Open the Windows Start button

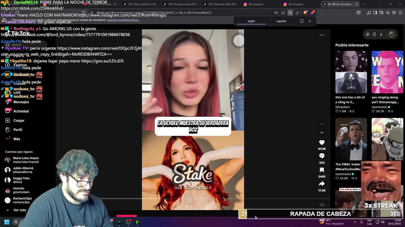pyautogui.click(x=7, y=222)
